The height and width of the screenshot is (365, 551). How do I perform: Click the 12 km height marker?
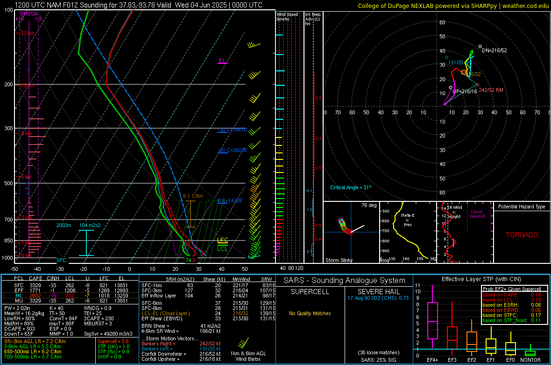point(28,86)
